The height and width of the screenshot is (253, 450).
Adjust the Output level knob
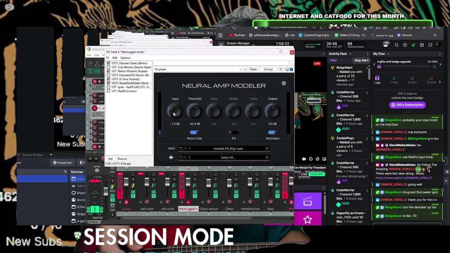click(272, 112)
